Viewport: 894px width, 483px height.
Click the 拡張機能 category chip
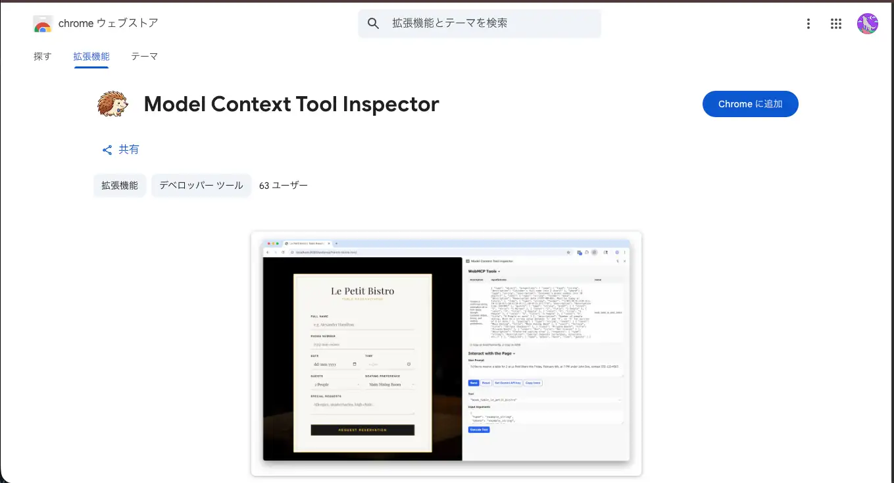[x=120, y=186]
